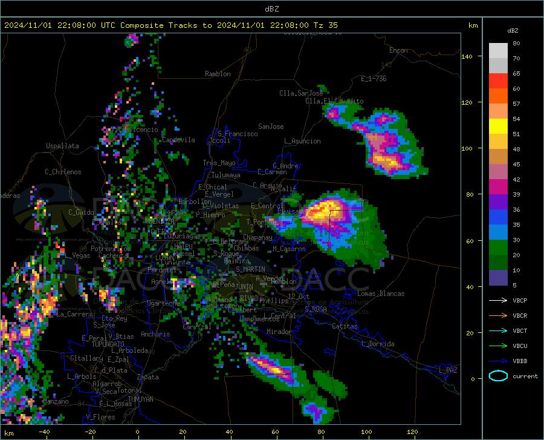
Task: Click the 'dBZ' title at top
Action: point(271,9)
